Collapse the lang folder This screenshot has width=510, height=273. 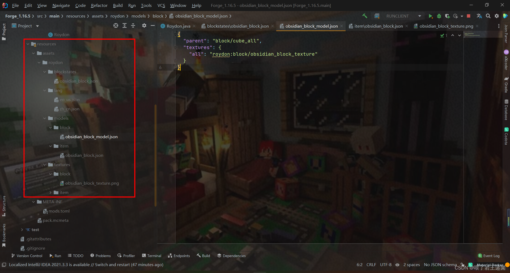pyautogui.click(x=45, y=90)
